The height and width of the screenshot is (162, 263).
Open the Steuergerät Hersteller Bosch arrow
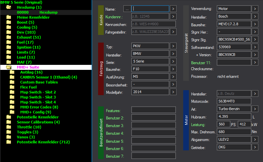(255, 16)
